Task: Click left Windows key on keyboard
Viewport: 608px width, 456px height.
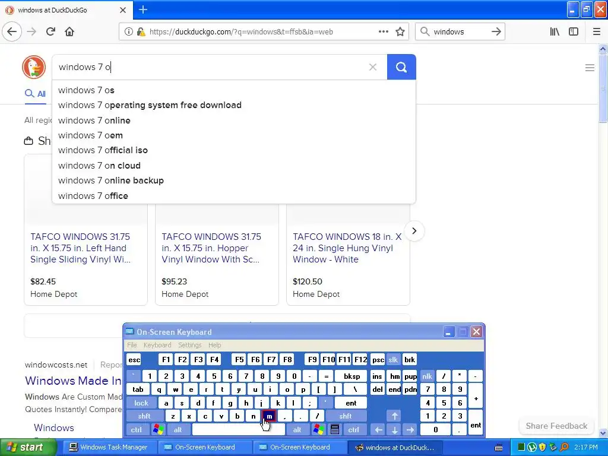Action: (x=158, y=430)
